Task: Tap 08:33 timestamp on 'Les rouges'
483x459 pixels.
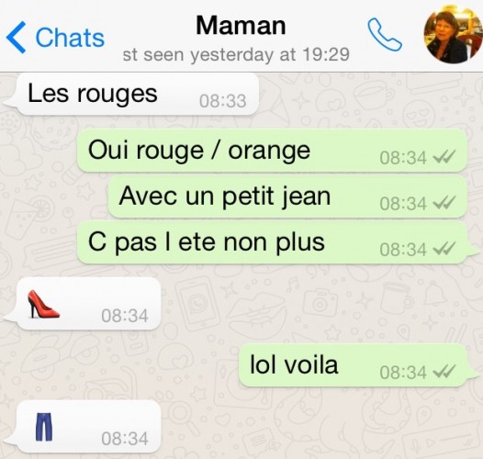Action: pyautogui.click(x=223, y=101)
